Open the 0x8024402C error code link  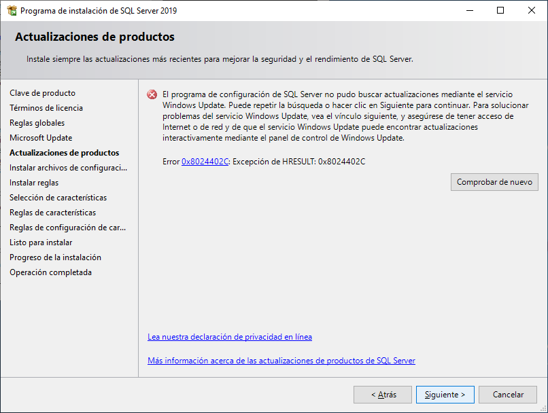pos(200,161)
